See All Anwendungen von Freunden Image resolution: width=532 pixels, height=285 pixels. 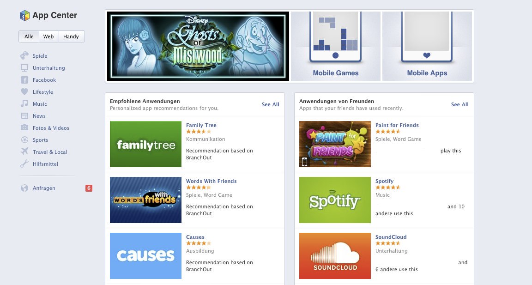coord(460,104)
